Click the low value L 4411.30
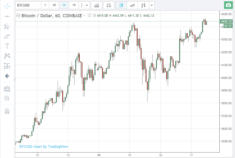Screen dimensions: 235x158 click(x=132, y=16)
